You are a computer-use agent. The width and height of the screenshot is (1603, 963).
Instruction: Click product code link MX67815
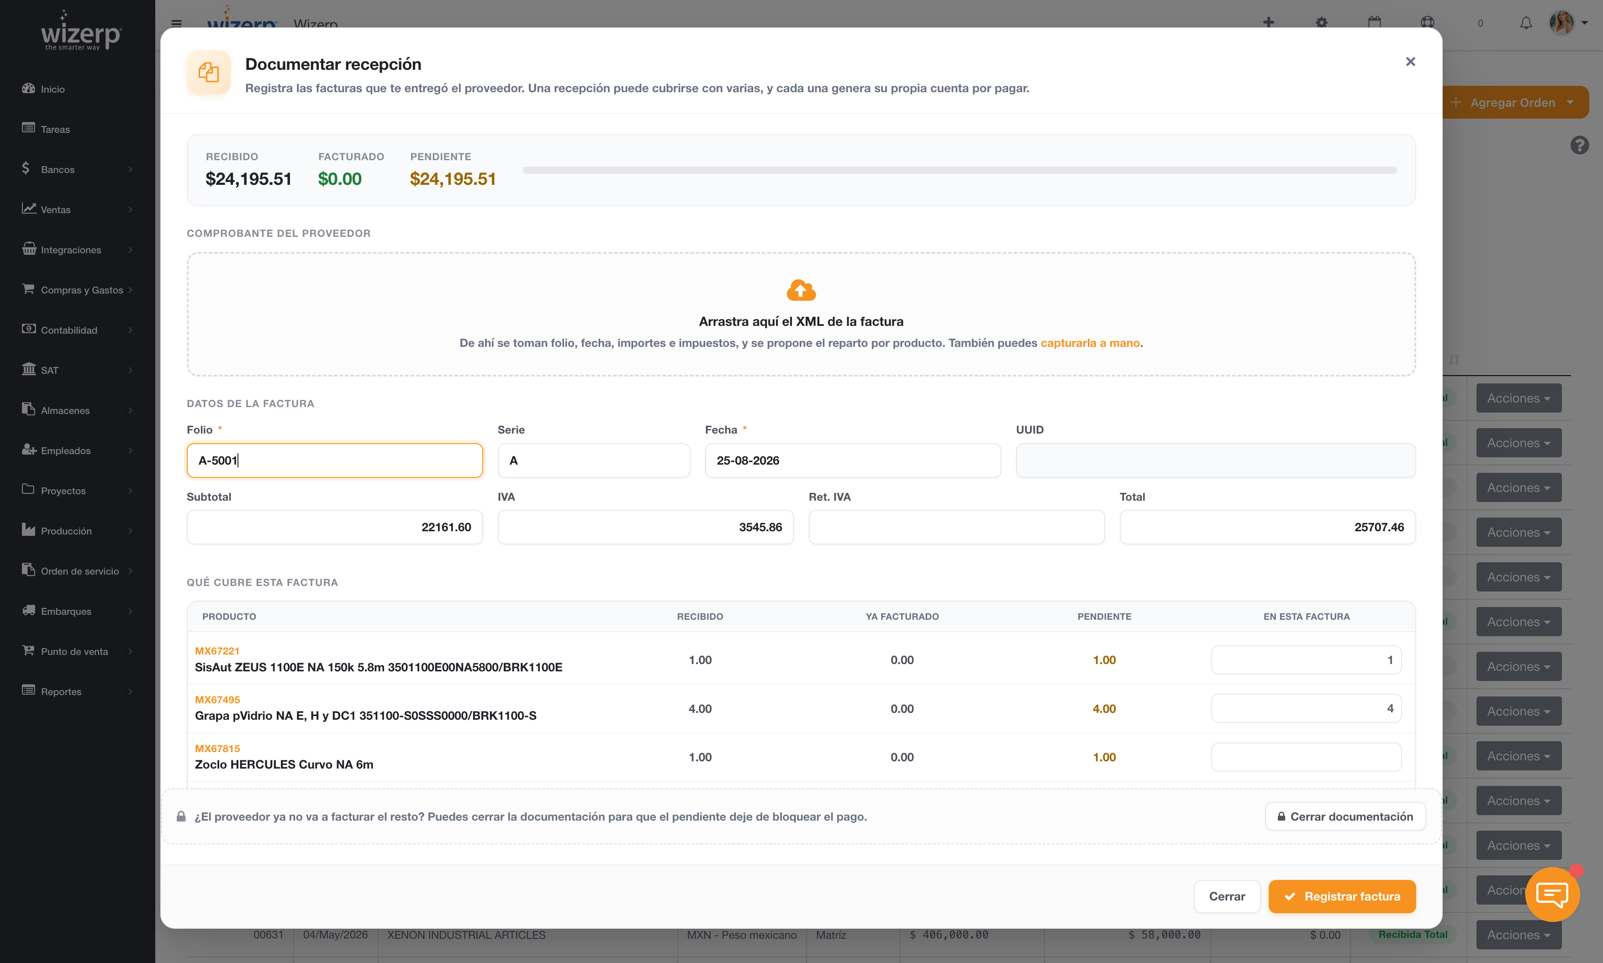(x=217, y=748)
